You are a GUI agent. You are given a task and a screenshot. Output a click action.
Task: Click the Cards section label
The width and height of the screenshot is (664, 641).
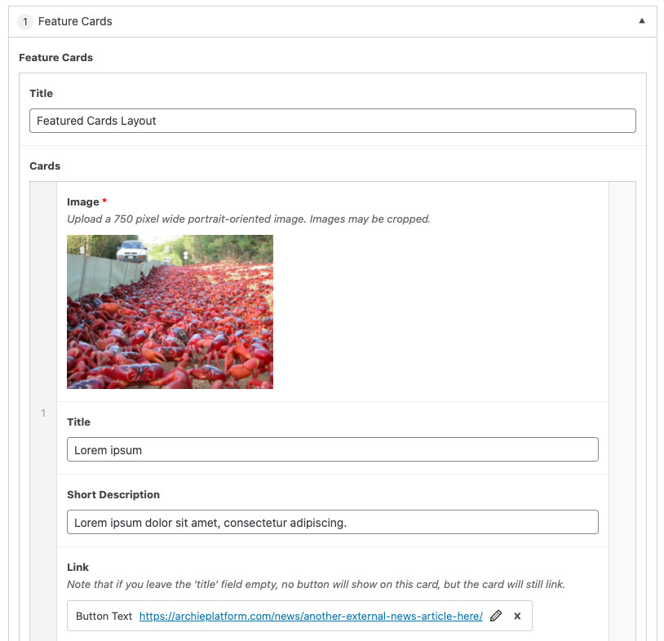pos(45,166)
